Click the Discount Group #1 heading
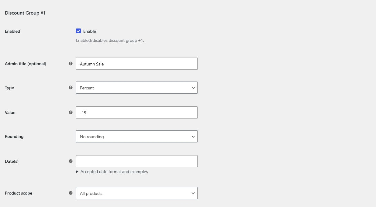The image size is (376, 207). point(25,13)
